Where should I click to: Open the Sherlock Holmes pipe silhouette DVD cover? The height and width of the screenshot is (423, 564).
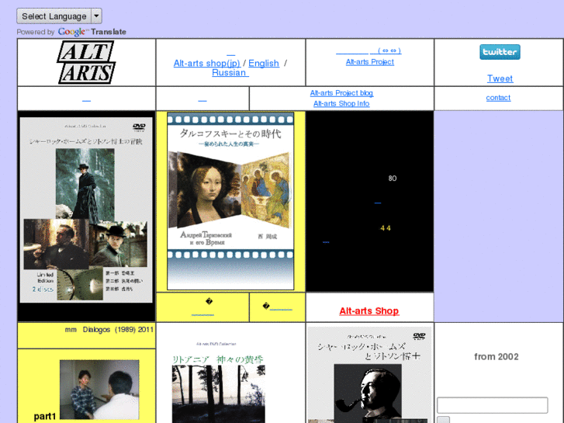coord(369,375)
